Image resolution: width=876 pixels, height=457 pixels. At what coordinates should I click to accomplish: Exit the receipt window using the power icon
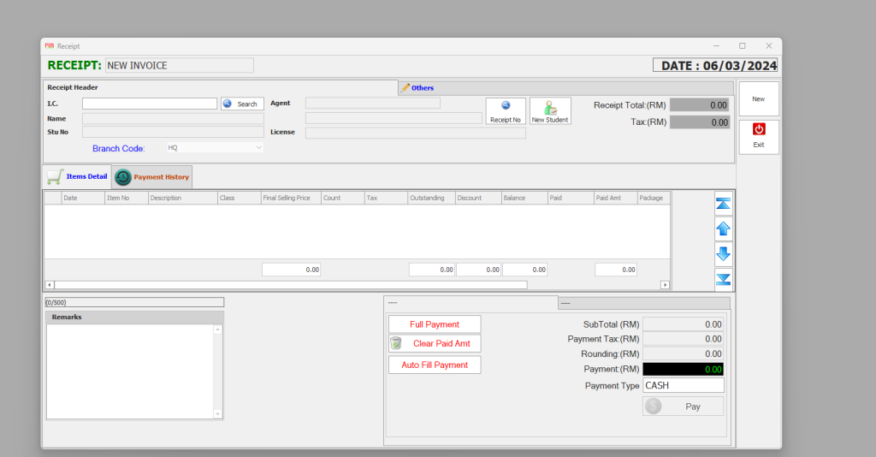[x=759, y=136]
